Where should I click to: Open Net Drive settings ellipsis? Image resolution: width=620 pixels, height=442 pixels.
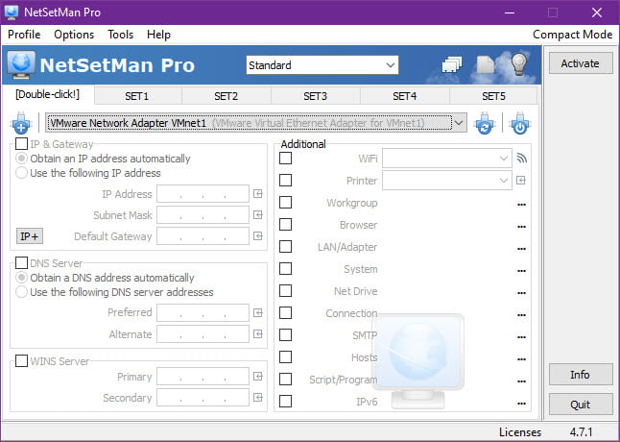(521, 293)
